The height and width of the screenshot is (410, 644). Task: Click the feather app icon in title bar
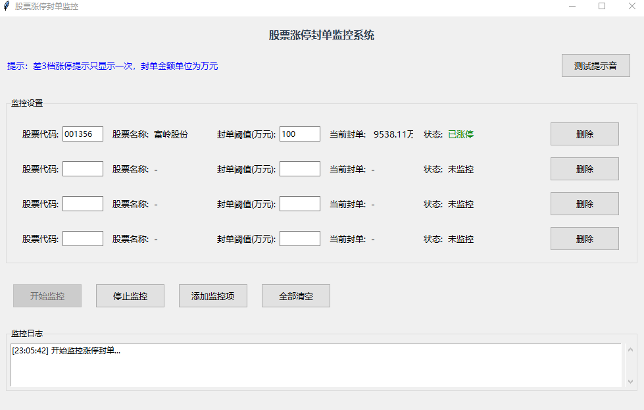[7, 7]
